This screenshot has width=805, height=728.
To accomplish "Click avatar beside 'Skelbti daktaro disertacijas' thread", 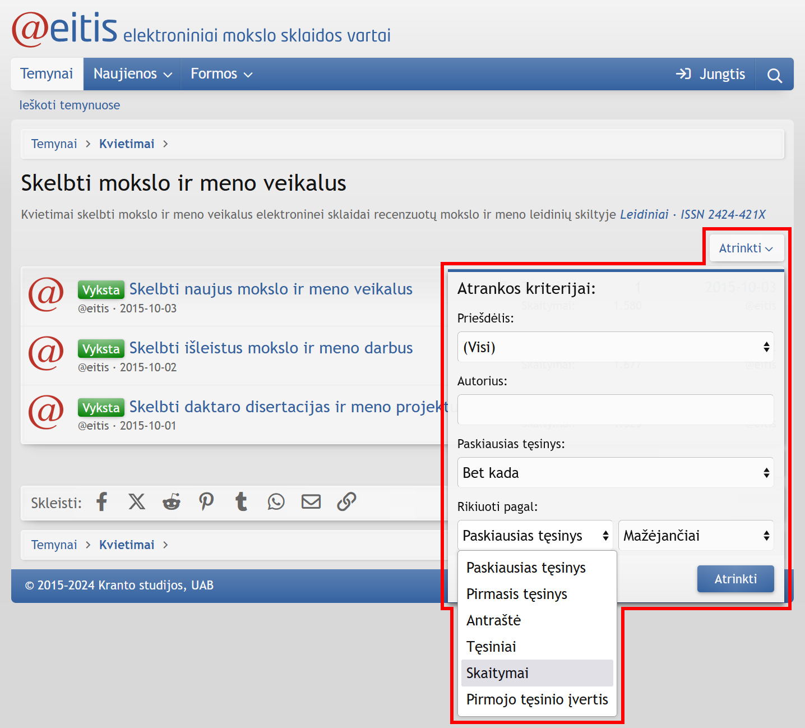I will point(46,412).
